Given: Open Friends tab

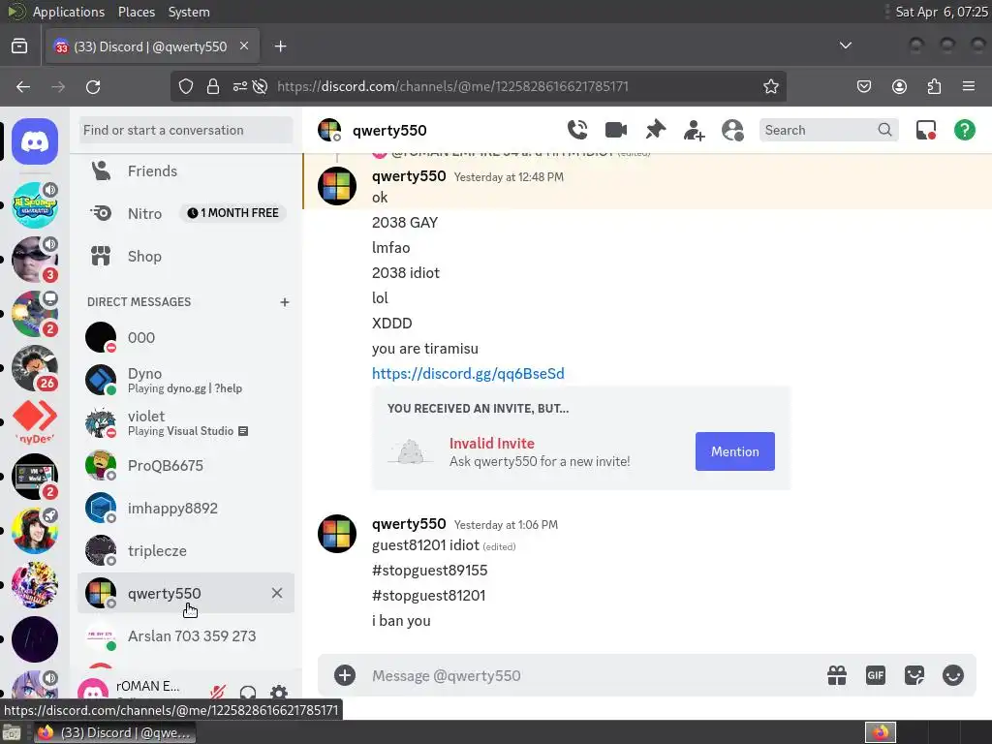Looking at the screenshot, I should click(x=186, y=171).
